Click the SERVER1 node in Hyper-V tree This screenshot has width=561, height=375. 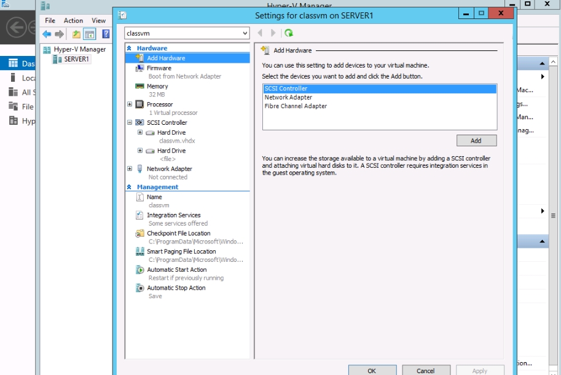(x=76, y=59)
